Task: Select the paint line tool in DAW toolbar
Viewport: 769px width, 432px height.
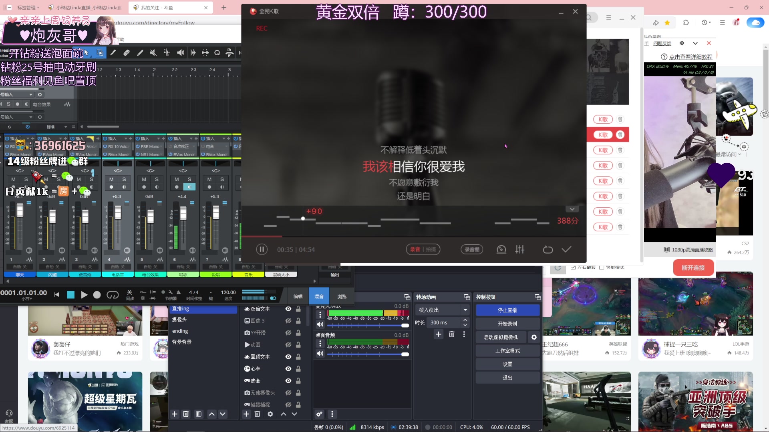Action: (140, 52)
